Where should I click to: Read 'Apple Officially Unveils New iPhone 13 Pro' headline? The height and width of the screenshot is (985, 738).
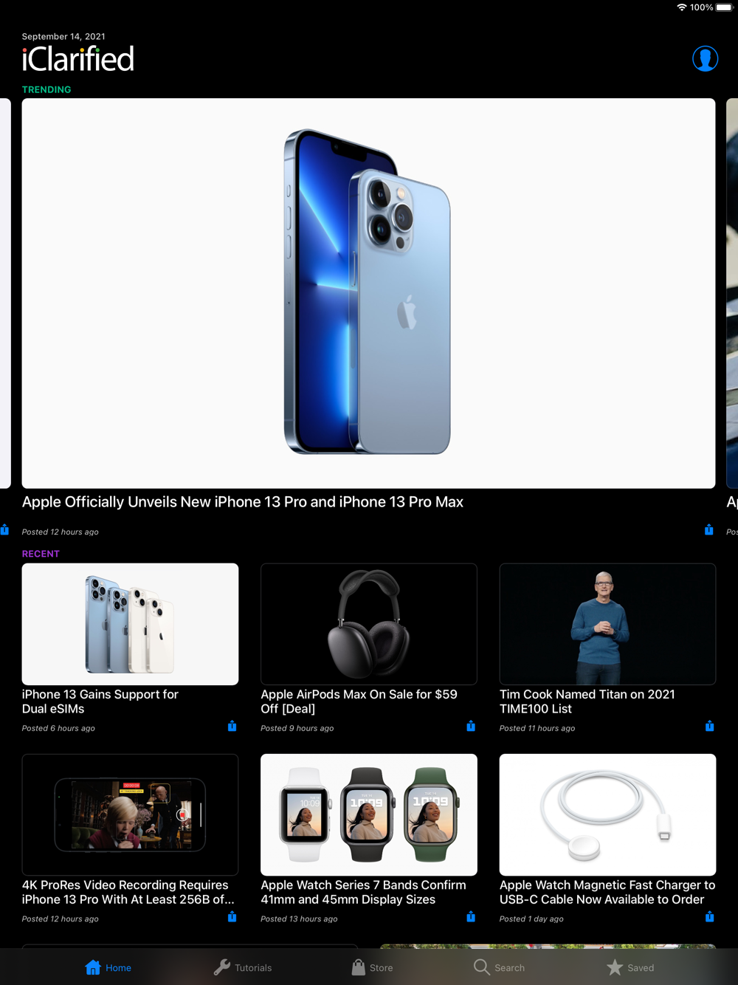(243, 502)
